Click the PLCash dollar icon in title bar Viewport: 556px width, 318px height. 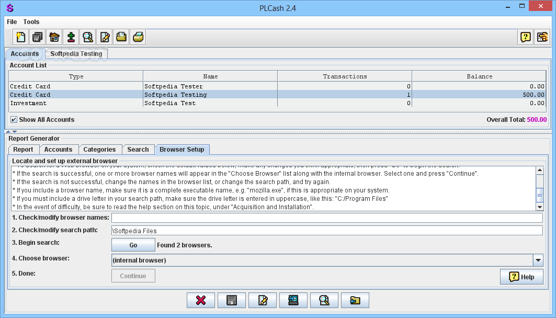point(10,8)
